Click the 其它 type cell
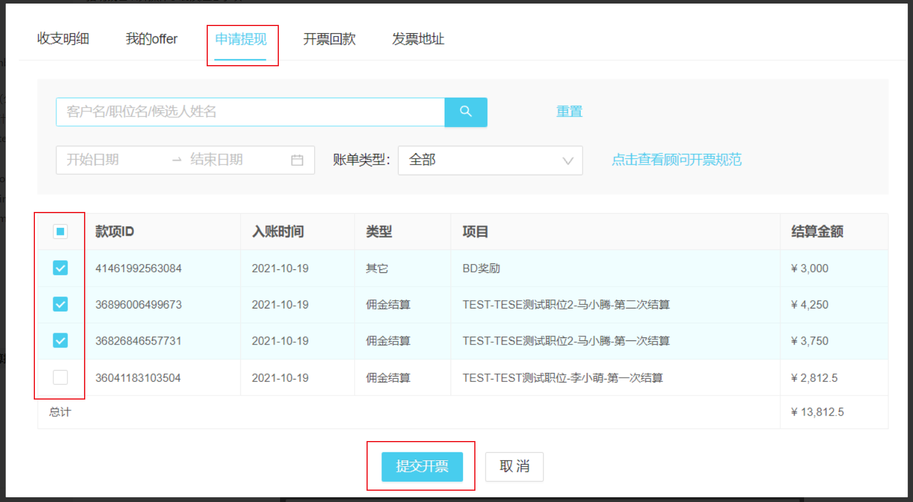Viewport: 913px width, 502px height. 377,268
